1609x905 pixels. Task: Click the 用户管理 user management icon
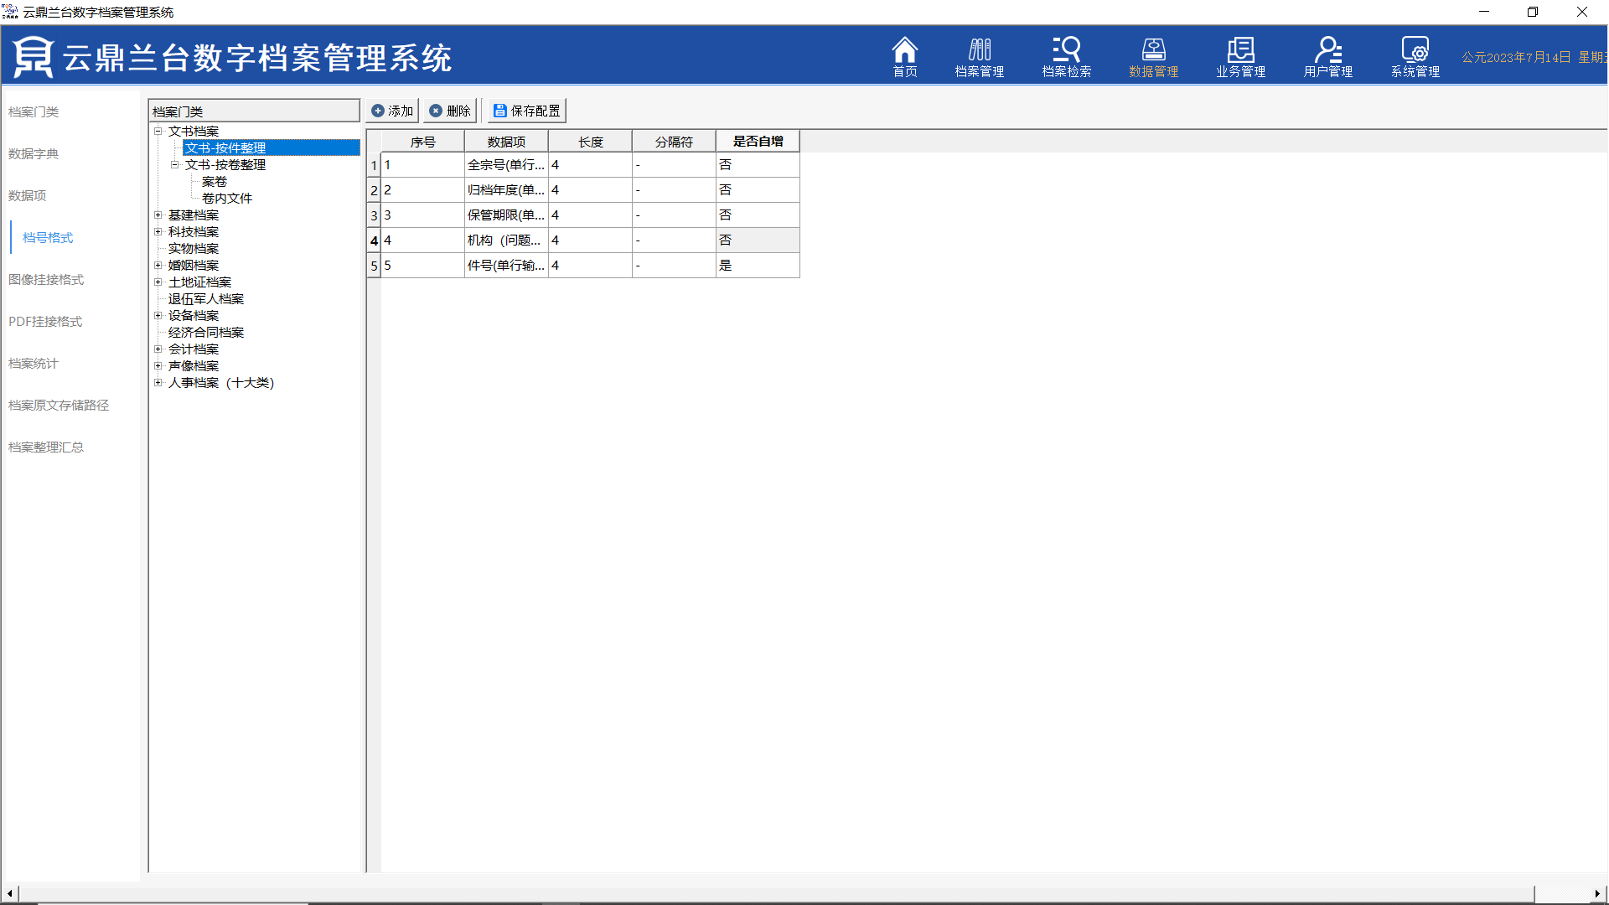click(x=1327, y=57)
